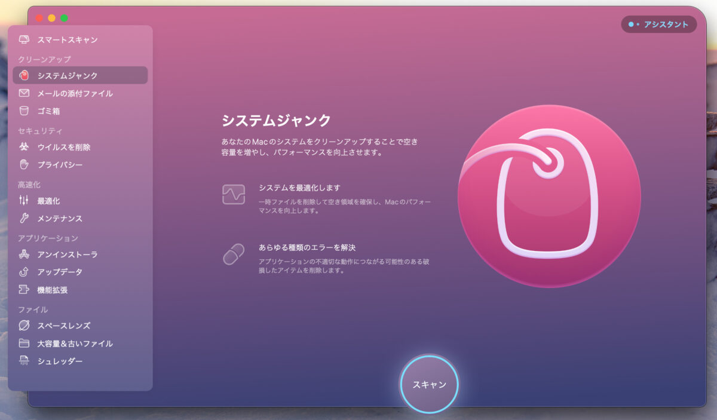This screenshot has height=420, width=717.
Task: Click セキュリティ section header
Action: pos(40,131)
